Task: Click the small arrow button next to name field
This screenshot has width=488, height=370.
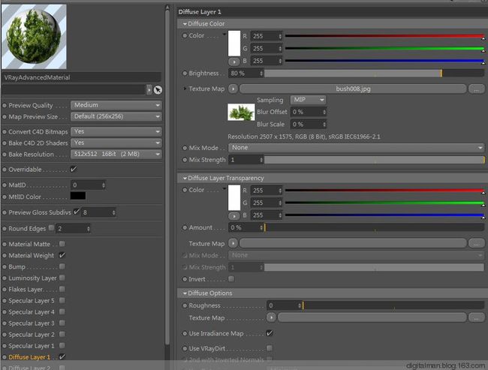Action: point(149,90)
